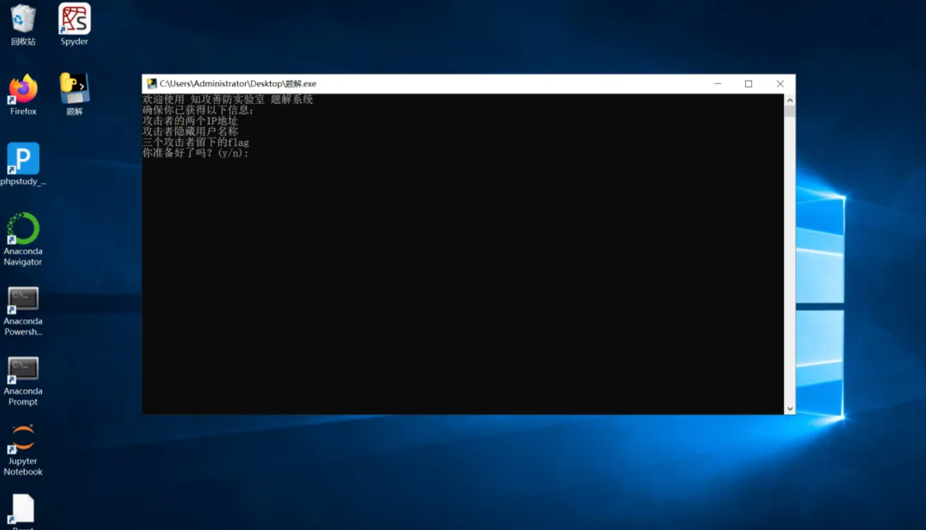
Task: Click the empty scrollbar track below the thumb
Action: tap(790, 275)
